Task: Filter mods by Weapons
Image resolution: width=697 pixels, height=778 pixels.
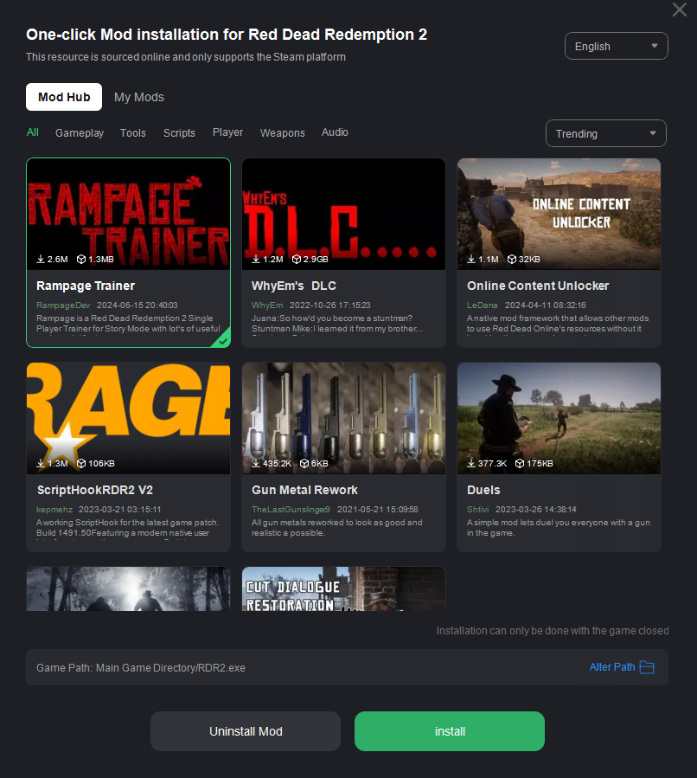Action: (x=282, y=133)
